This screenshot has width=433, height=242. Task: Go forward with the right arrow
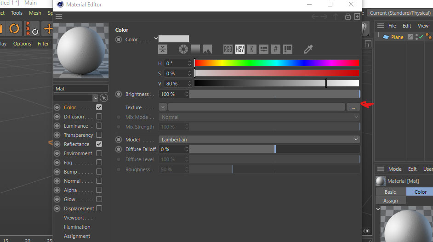(324, 17)
